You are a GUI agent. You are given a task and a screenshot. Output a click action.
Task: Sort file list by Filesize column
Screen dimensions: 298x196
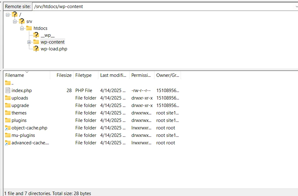[x=62, y=75]
